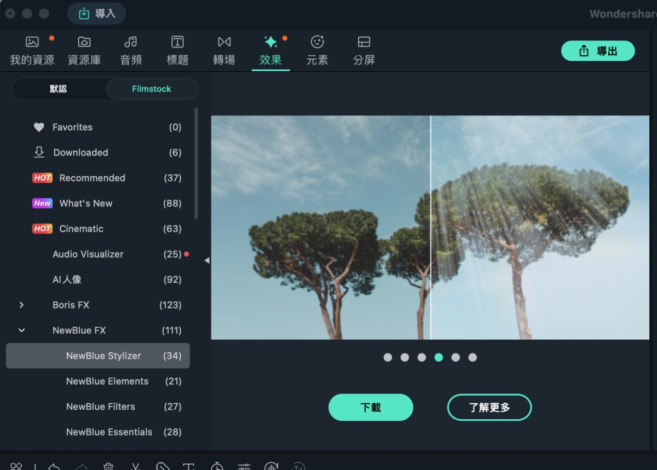Collapse the NewBlue FX category
Viewport: 657px width, 470px height.
tap(21, 330)
